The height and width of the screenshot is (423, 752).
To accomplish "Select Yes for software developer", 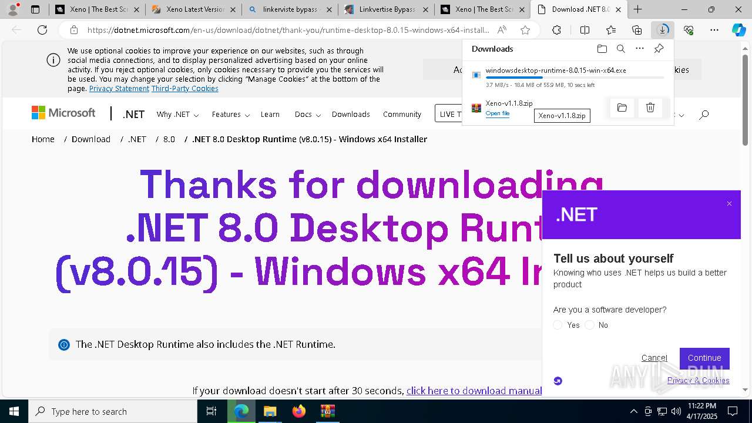I will pyautogui.click(x=558, y=325).
